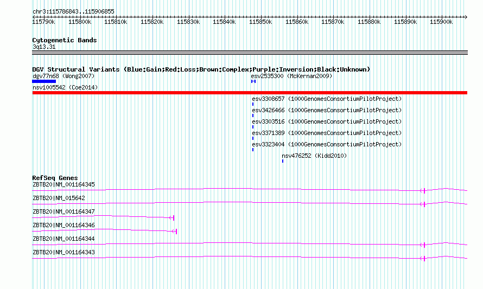Open variant dgv77n68 (Wong2007) label

point(63,76)
